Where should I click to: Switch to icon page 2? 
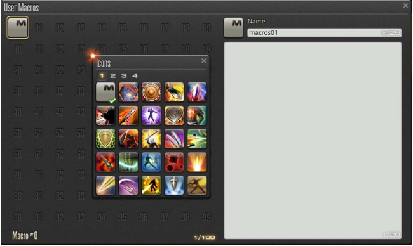pos(113,75)
